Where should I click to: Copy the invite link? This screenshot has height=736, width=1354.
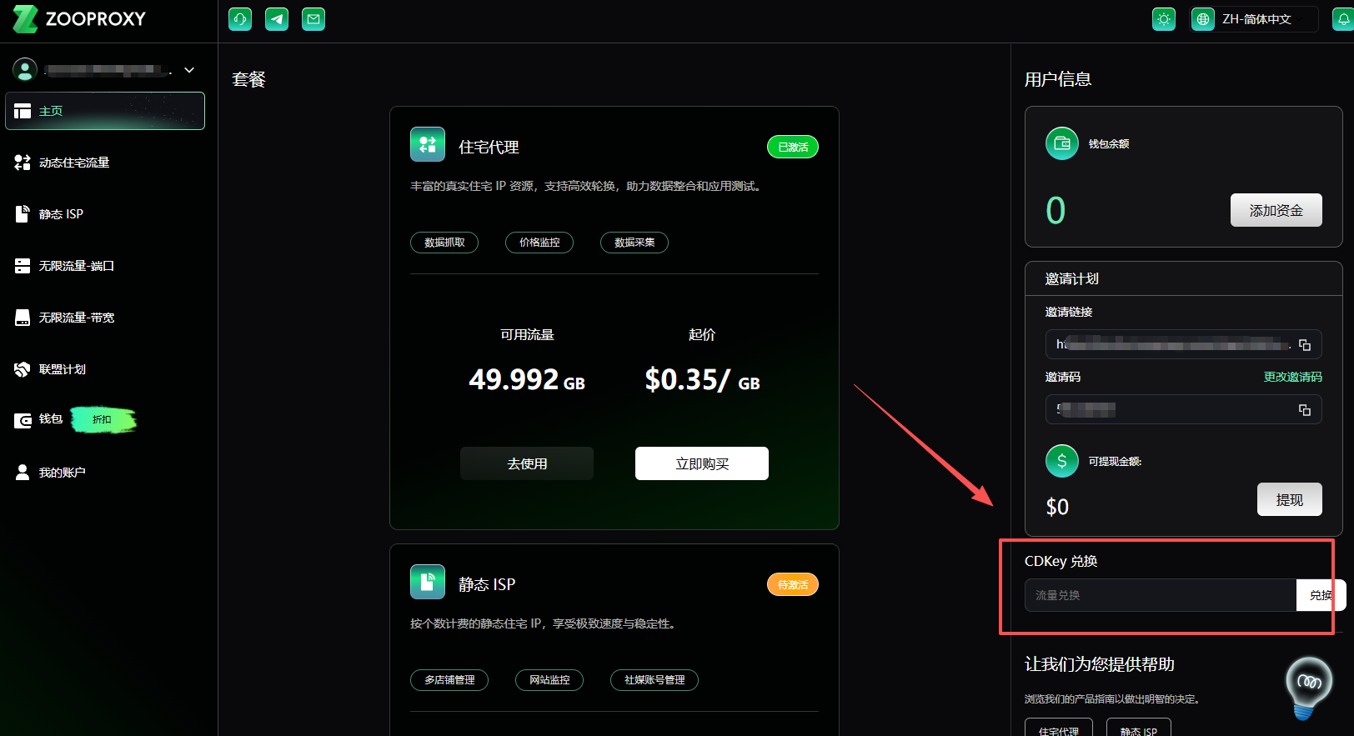pyautogui.click(x=1305, y=345)
